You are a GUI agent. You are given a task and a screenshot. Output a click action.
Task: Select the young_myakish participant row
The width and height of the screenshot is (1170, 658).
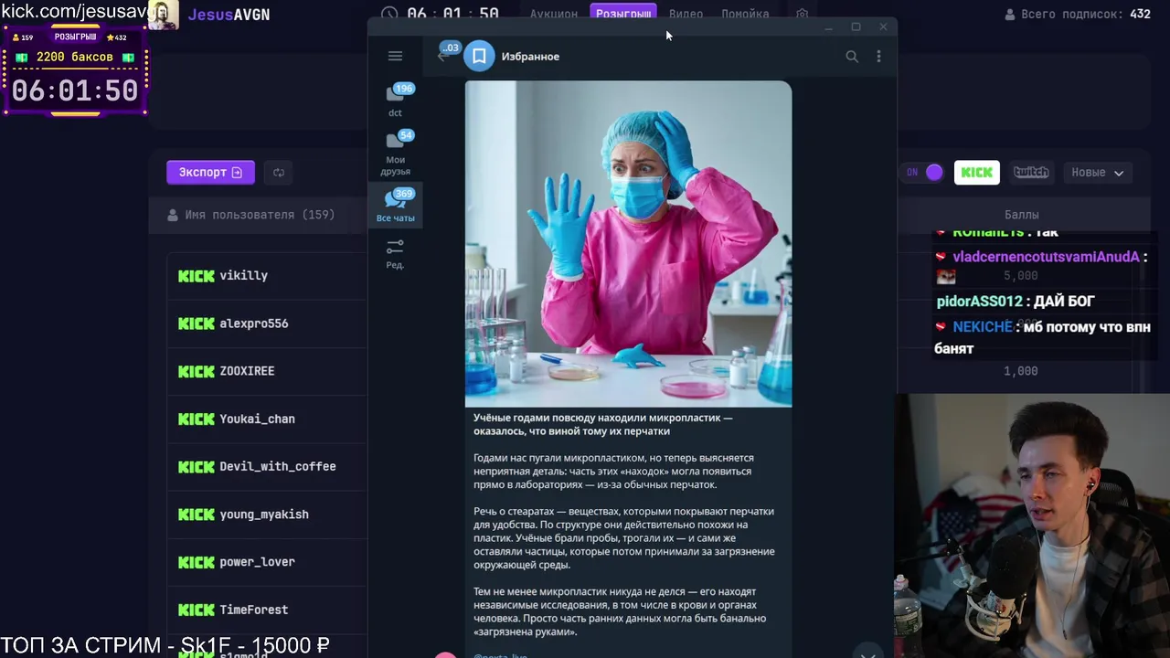[x=267, y=514]
